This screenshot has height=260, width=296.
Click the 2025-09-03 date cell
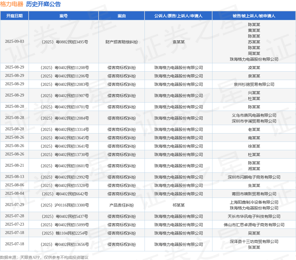[14, 42]
